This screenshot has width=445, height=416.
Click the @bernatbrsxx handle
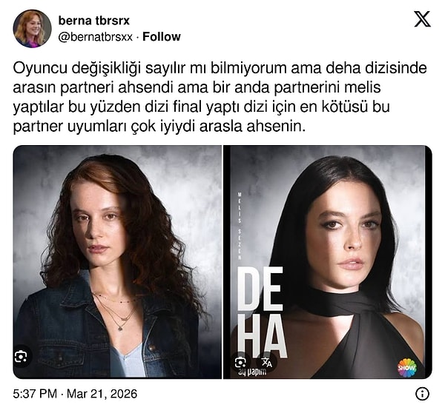(96, 37)
